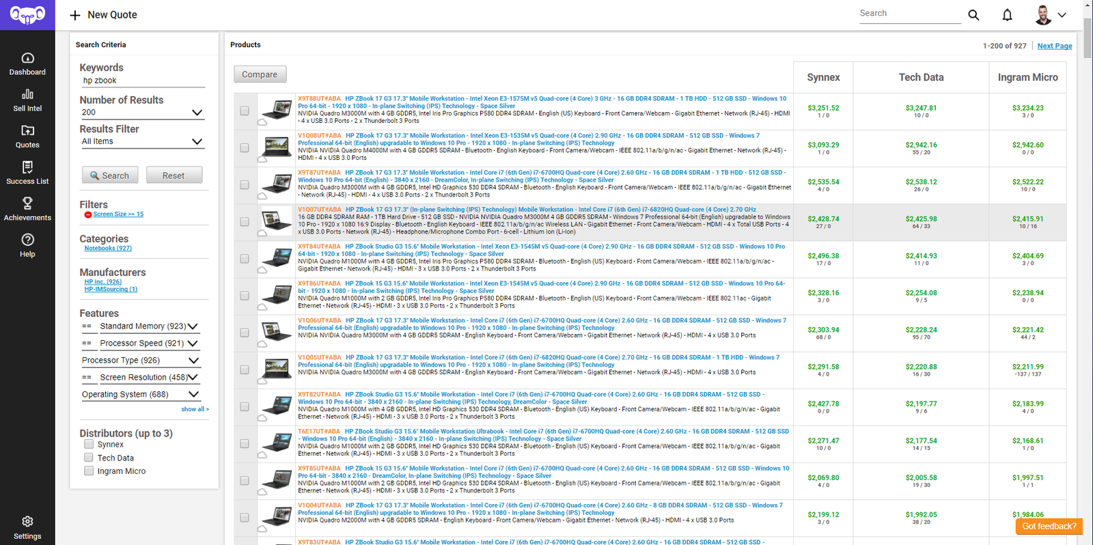Open thumbnail of V1Q07UT#ABA ZBook

(277, 221)
